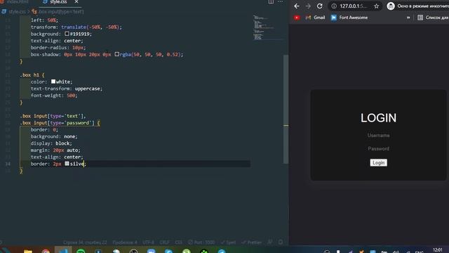Switch to the style.css tab

[58, 2]
